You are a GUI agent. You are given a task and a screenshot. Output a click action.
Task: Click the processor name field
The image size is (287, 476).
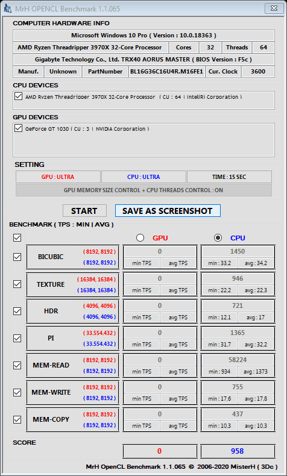90,48
